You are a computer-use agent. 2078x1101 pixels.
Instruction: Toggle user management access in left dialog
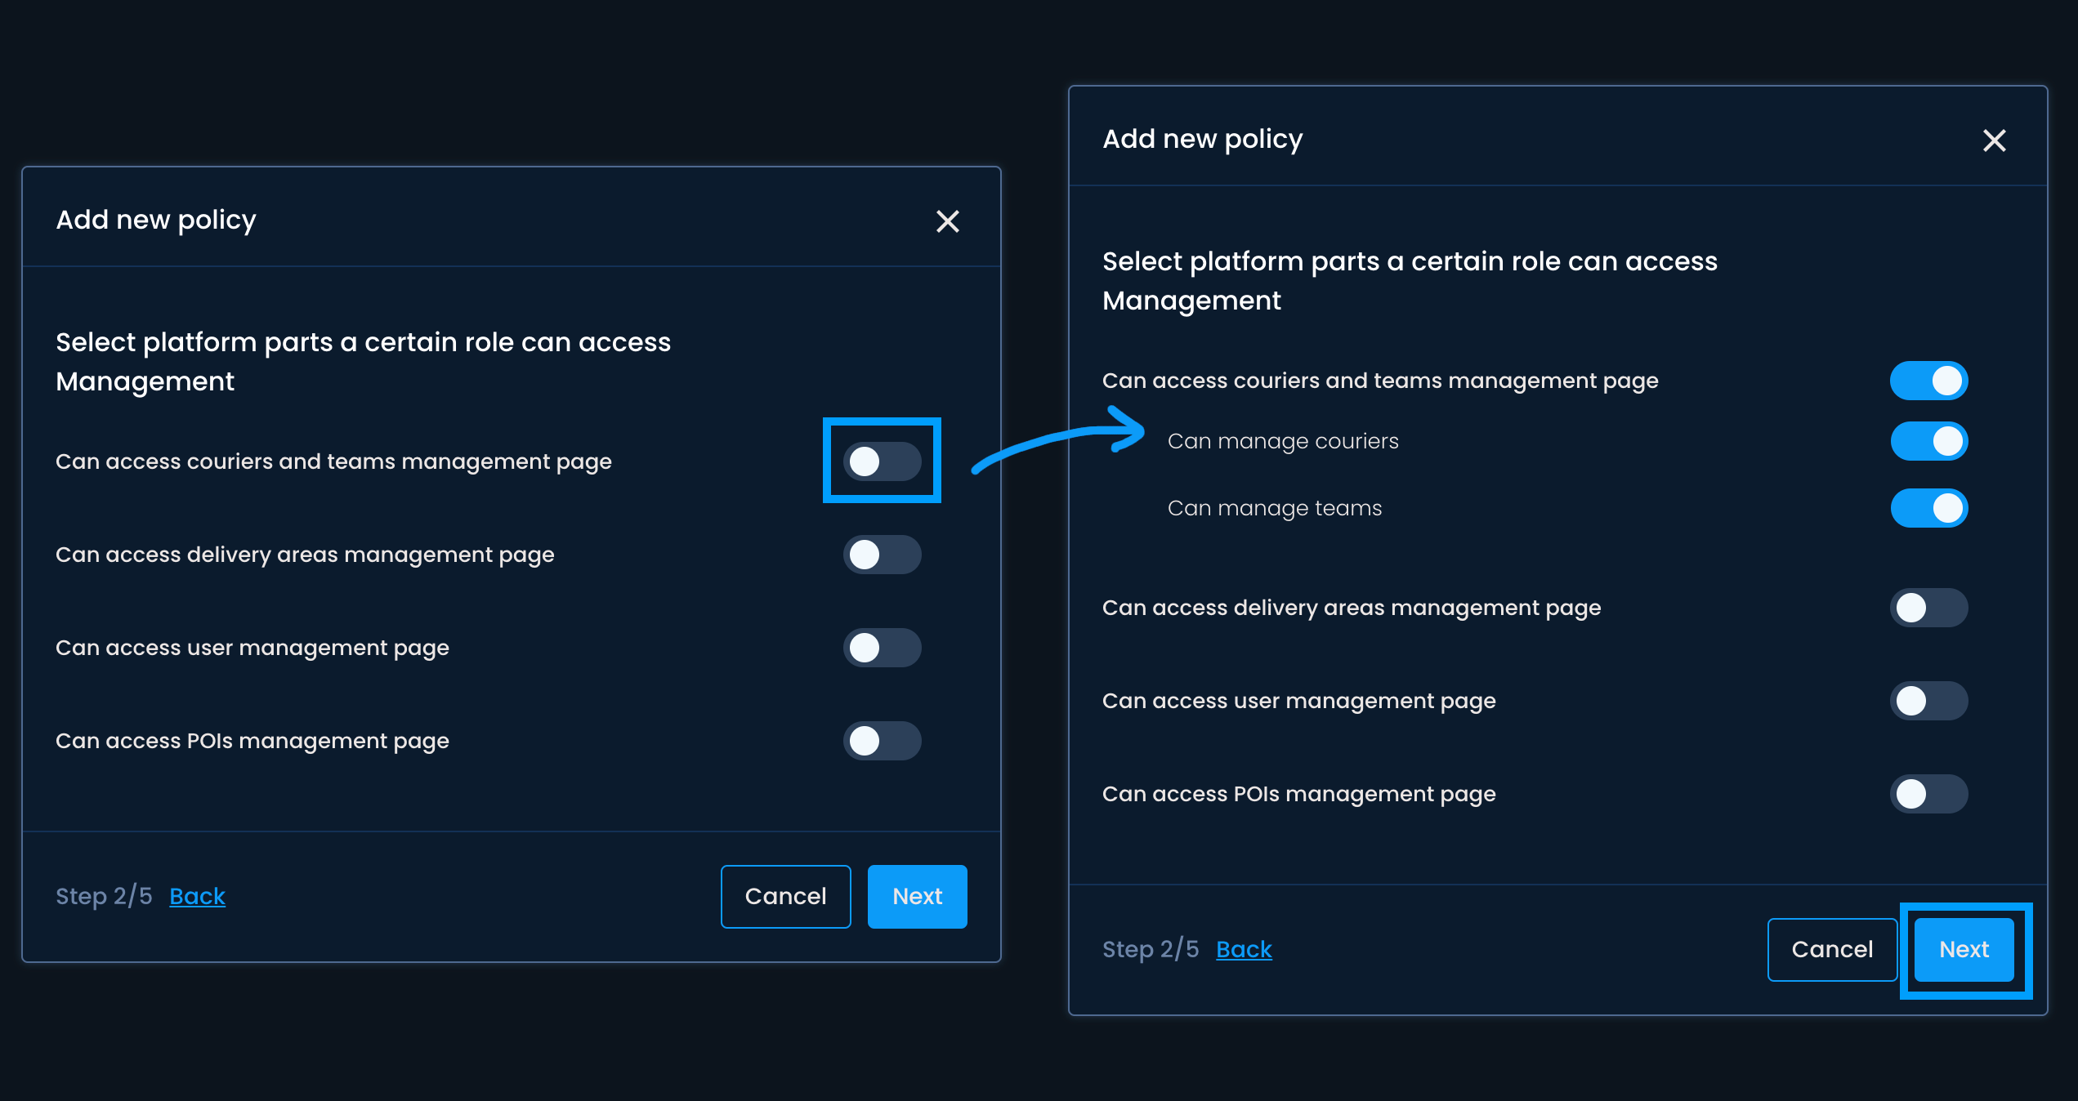pyautogui.click(x=882, y=648)
